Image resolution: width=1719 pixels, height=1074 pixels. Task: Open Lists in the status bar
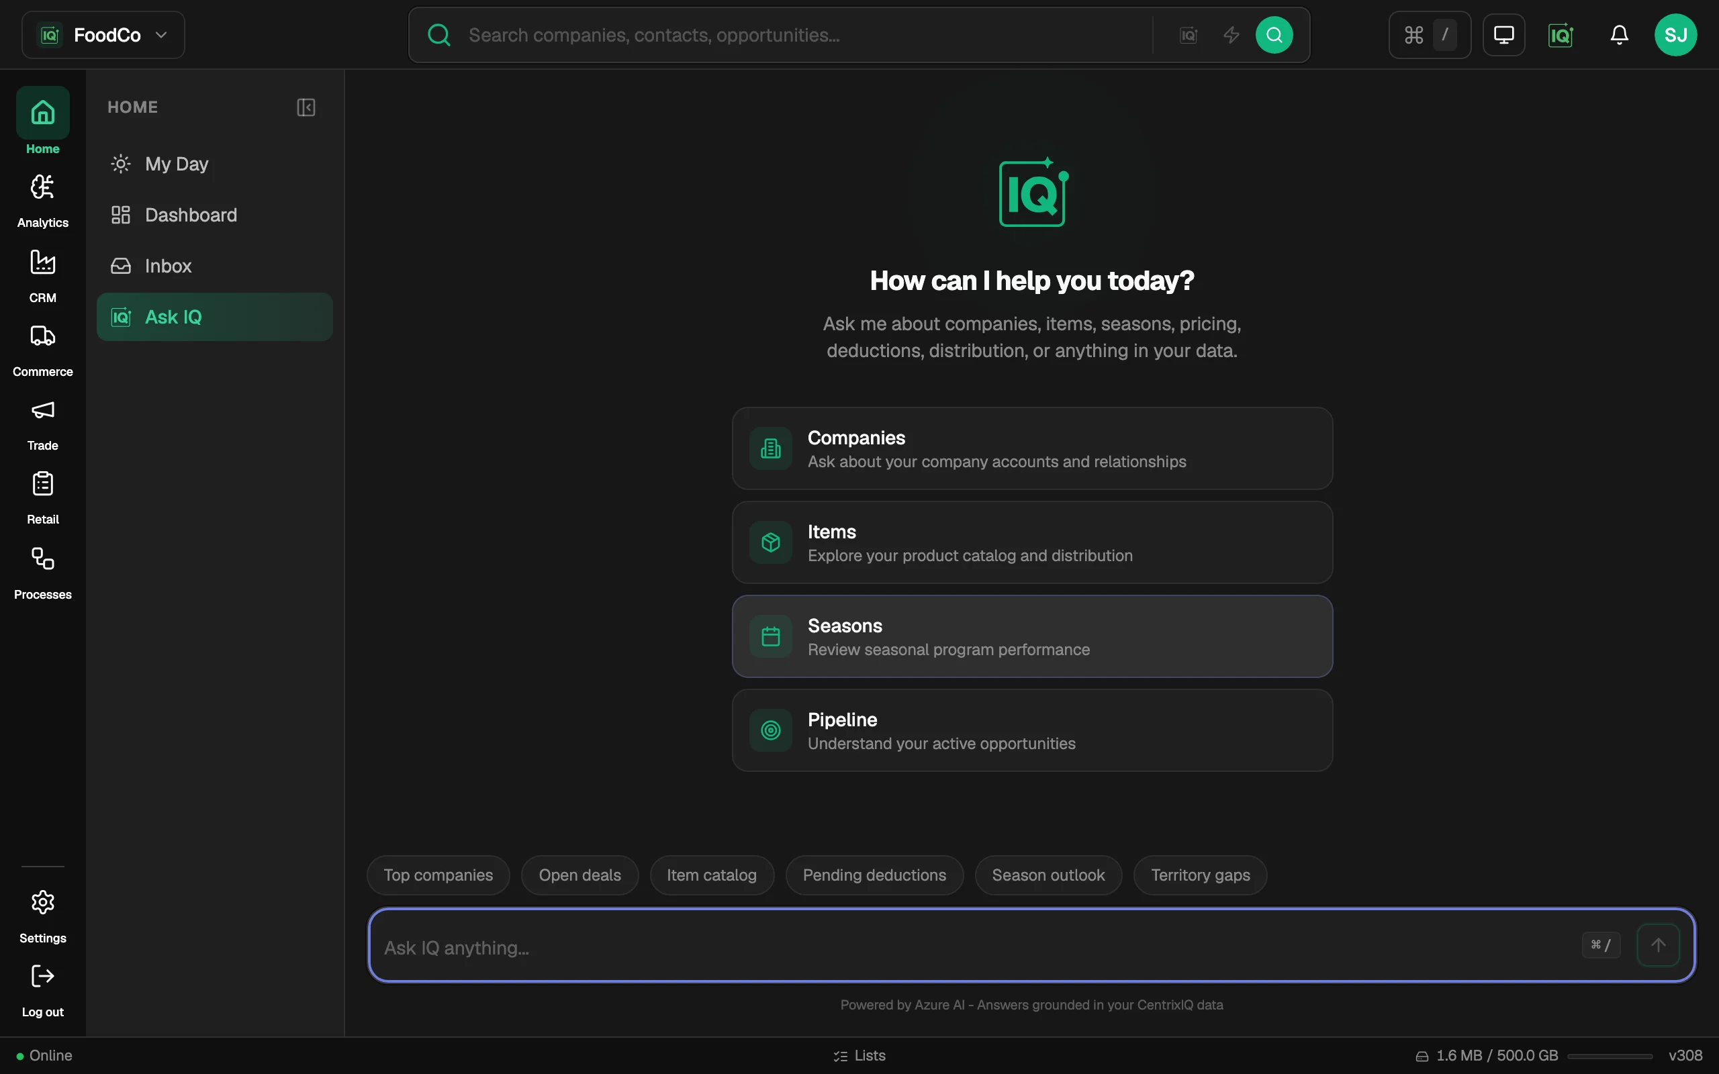pos(859,1055)
